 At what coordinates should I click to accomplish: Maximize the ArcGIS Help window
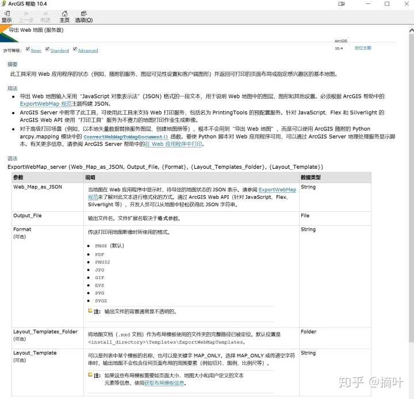pos(387,3)
